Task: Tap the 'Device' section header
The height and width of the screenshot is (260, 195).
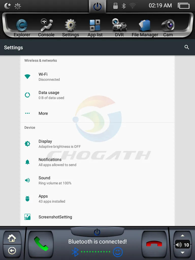Action: coord(30,127)
